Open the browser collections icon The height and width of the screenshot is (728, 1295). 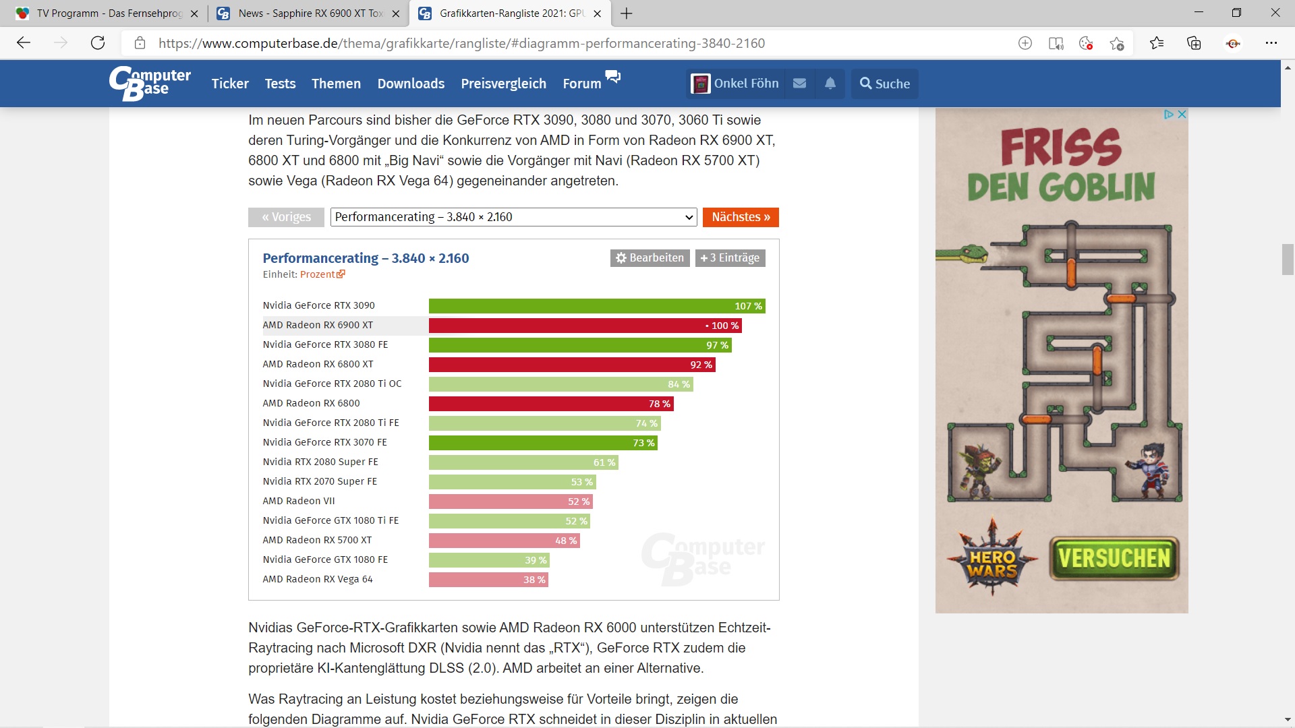1194,43
